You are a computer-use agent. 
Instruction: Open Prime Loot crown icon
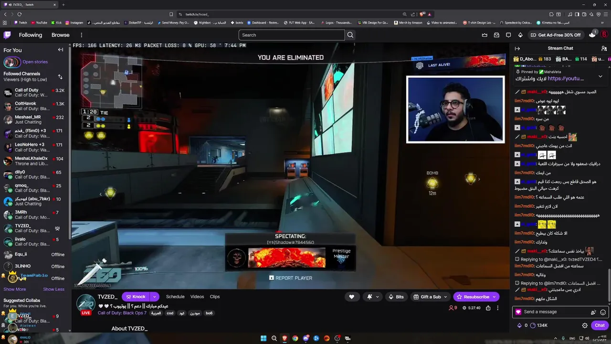click(x=485, y=35)
